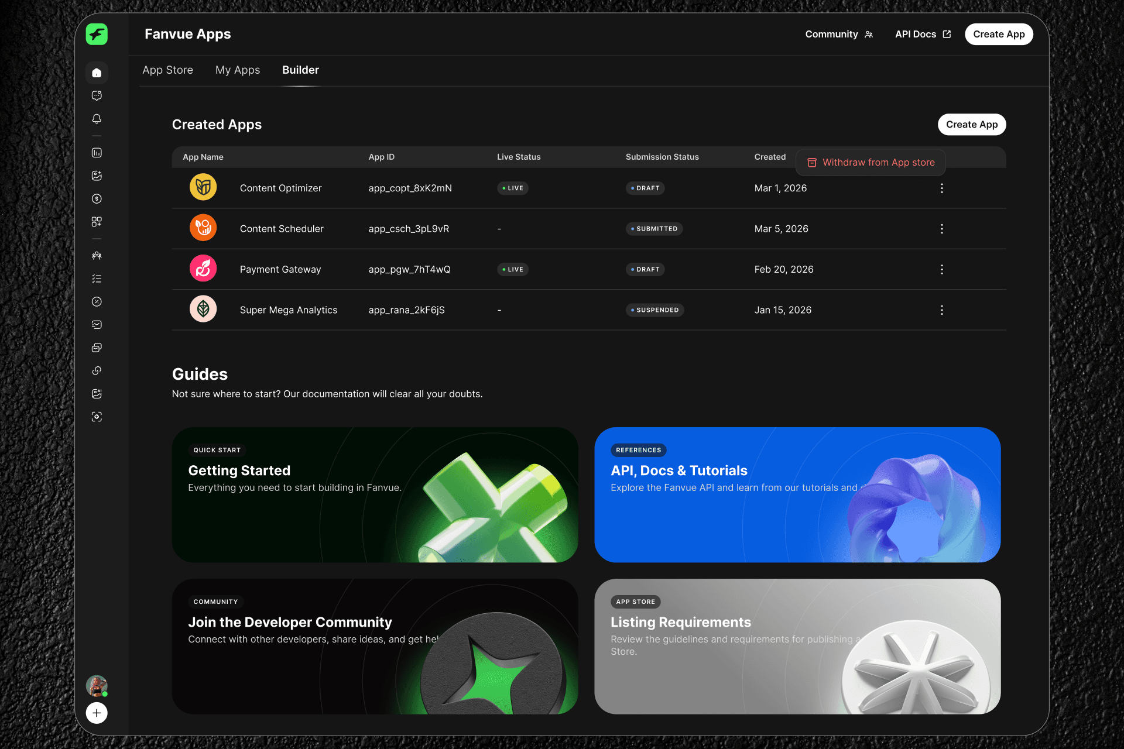Open the scan focus icon
The width and height of the screenshot is (1124, 749).
[x=97, y=417]
